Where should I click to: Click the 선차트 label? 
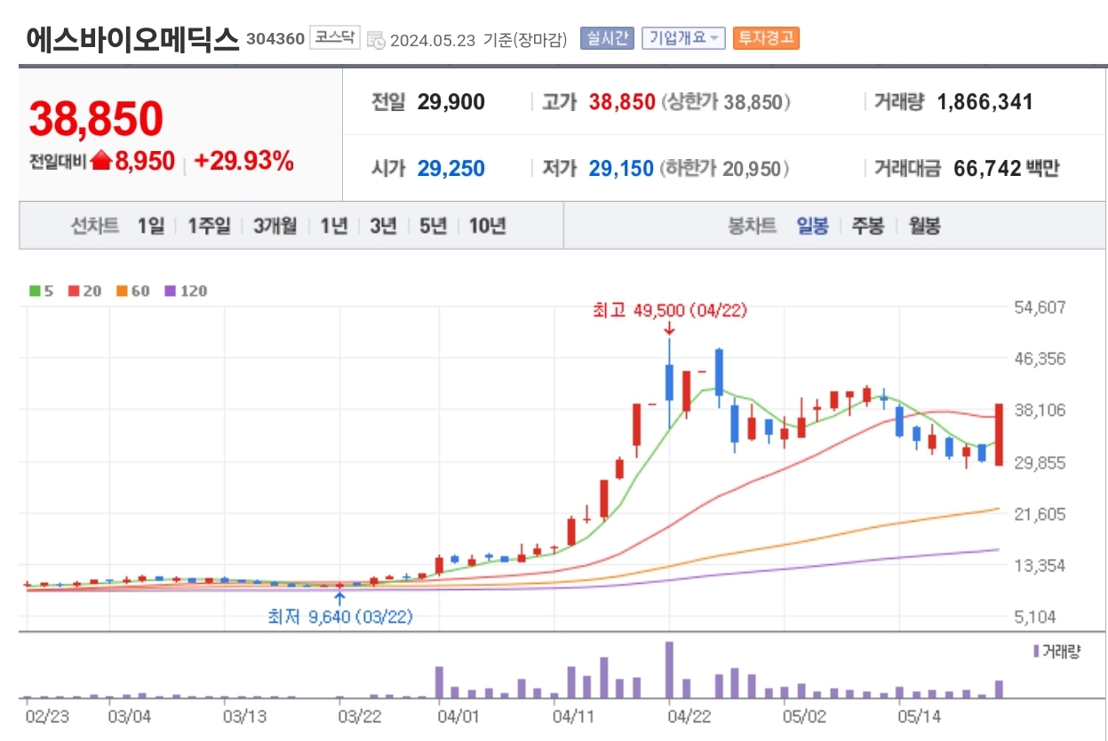pos(95,226)
